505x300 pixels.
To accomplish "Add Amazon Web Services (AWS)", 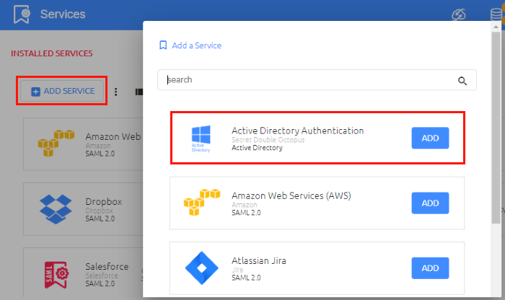I will point(430,203).
